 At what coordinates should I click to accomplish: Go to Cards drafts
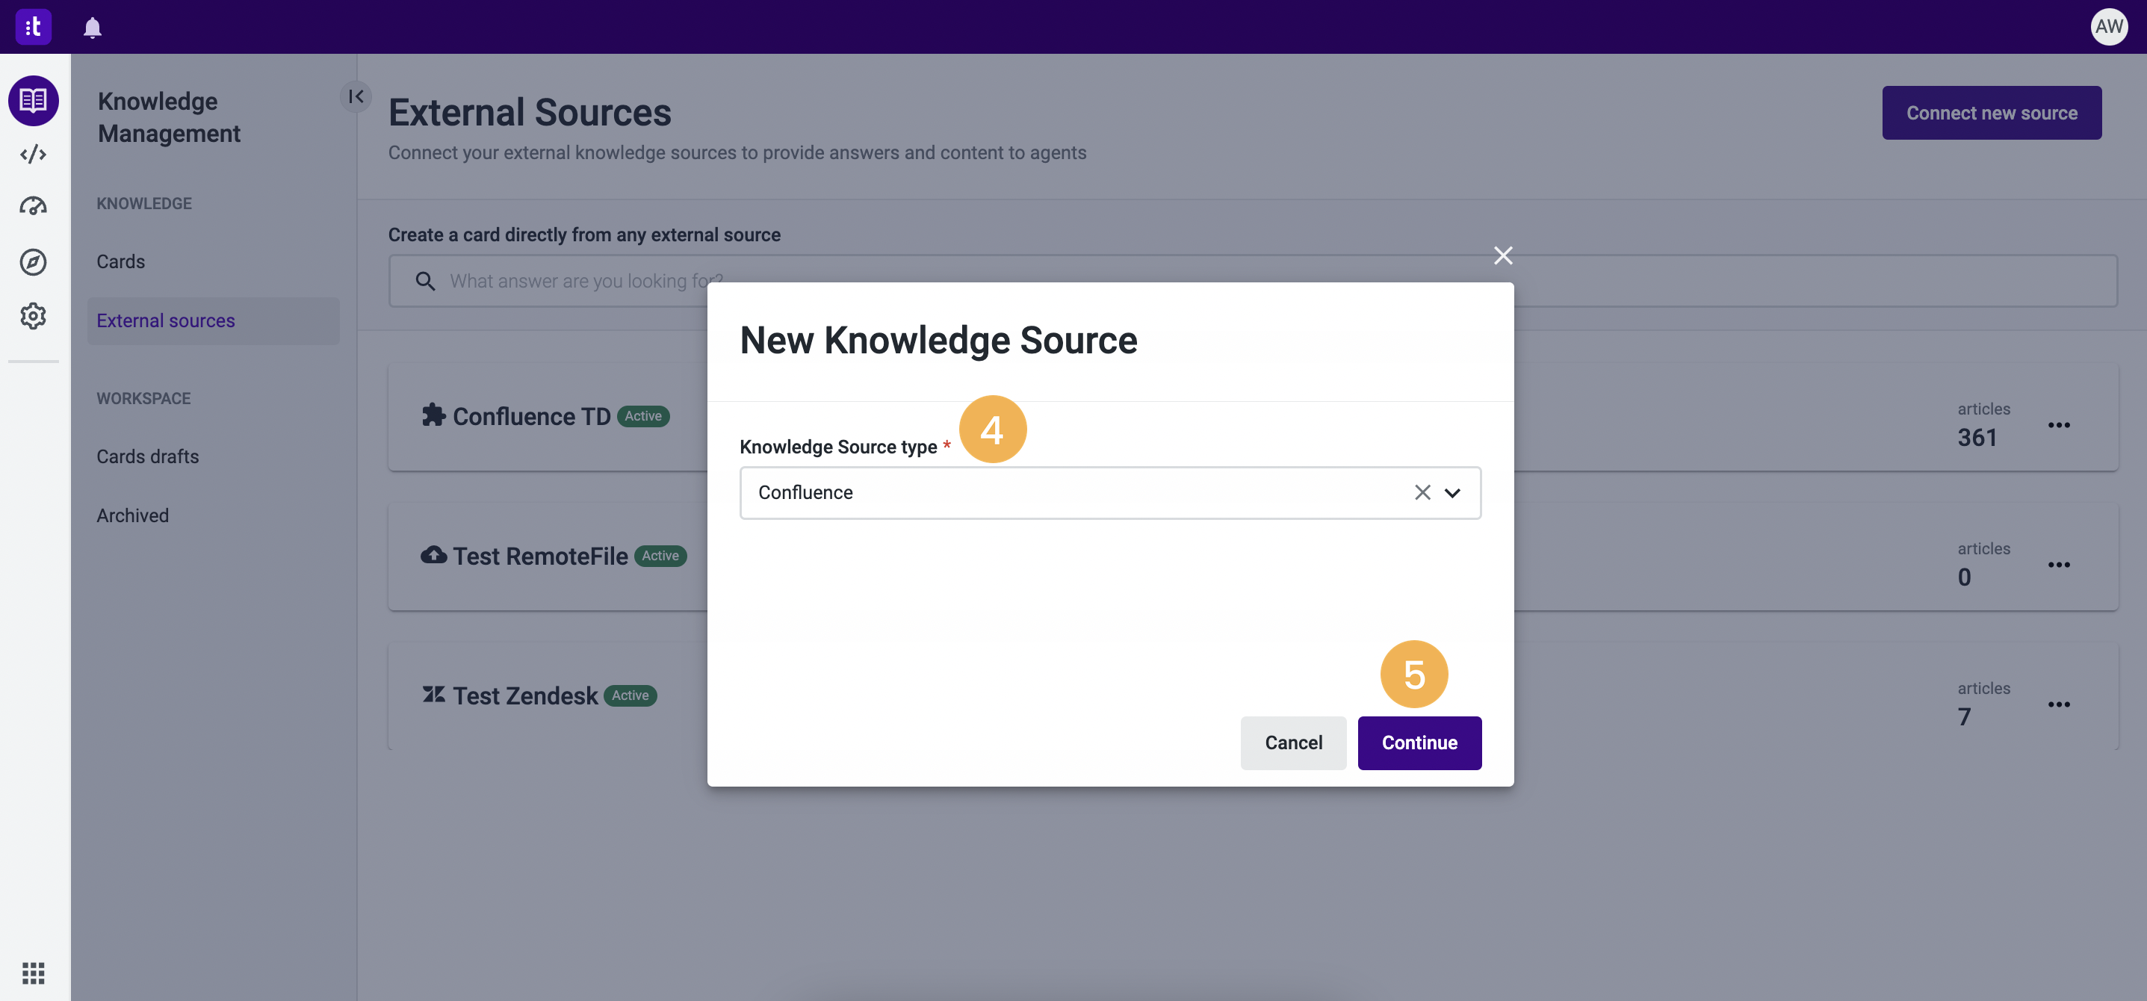point(147,456)
